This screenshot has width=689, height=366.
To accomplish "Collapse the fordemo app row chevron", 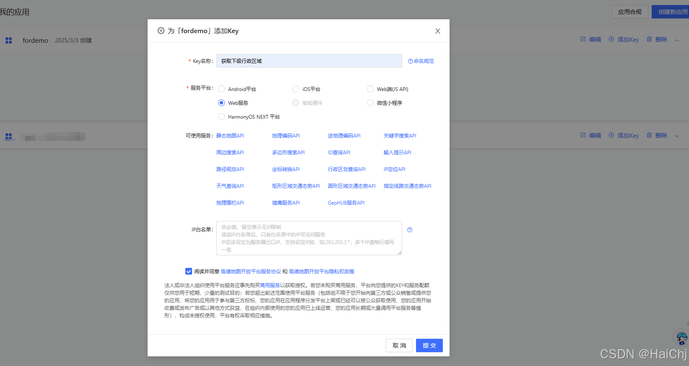I will [x=677, y=40].
